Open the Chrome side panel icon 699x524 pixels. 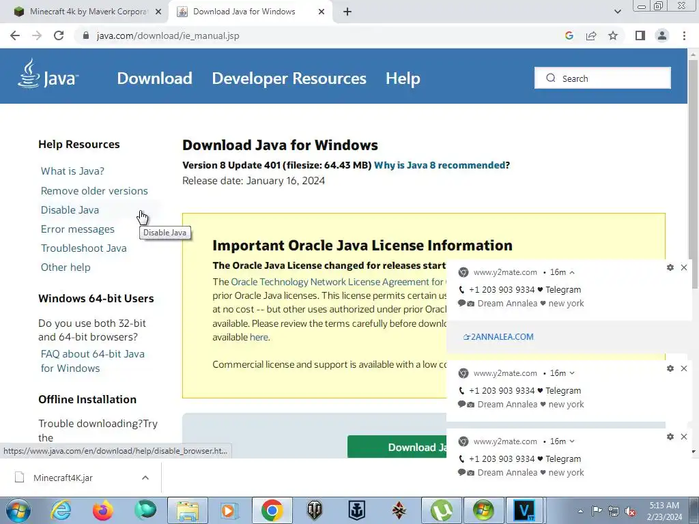click(x=640, y=35)
